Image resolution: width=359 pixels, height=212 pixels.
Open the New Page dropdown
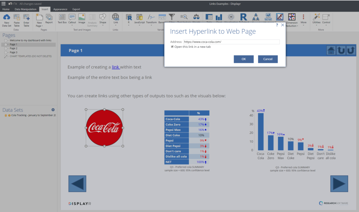39,24
